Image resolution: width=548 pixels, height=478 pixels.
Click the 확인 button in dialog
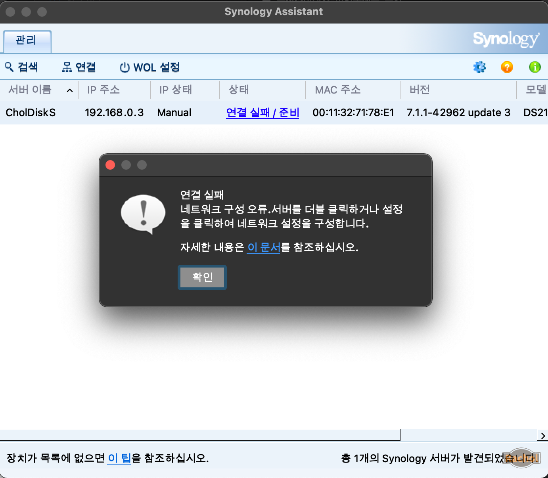click(202, 277)
